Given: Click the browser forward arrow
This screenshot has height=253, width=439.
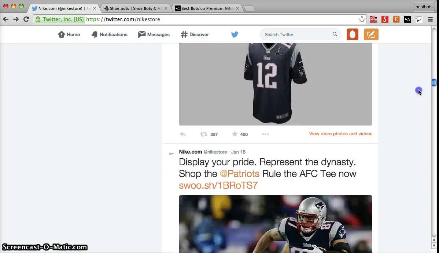Looking at the screenshot, I should coord(16,19).
